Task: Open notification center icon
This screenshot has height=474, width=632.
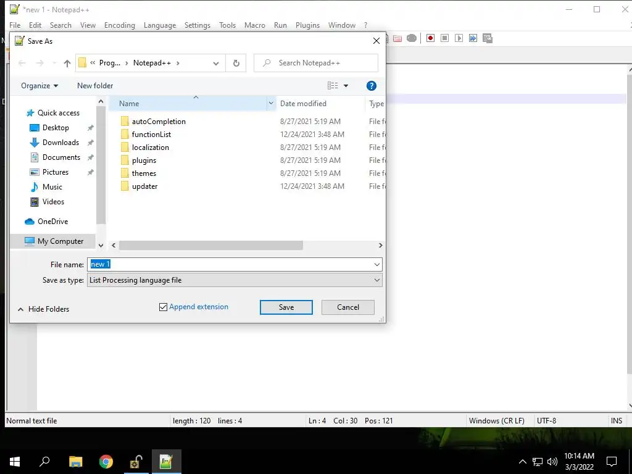Action: pos(612,462)
